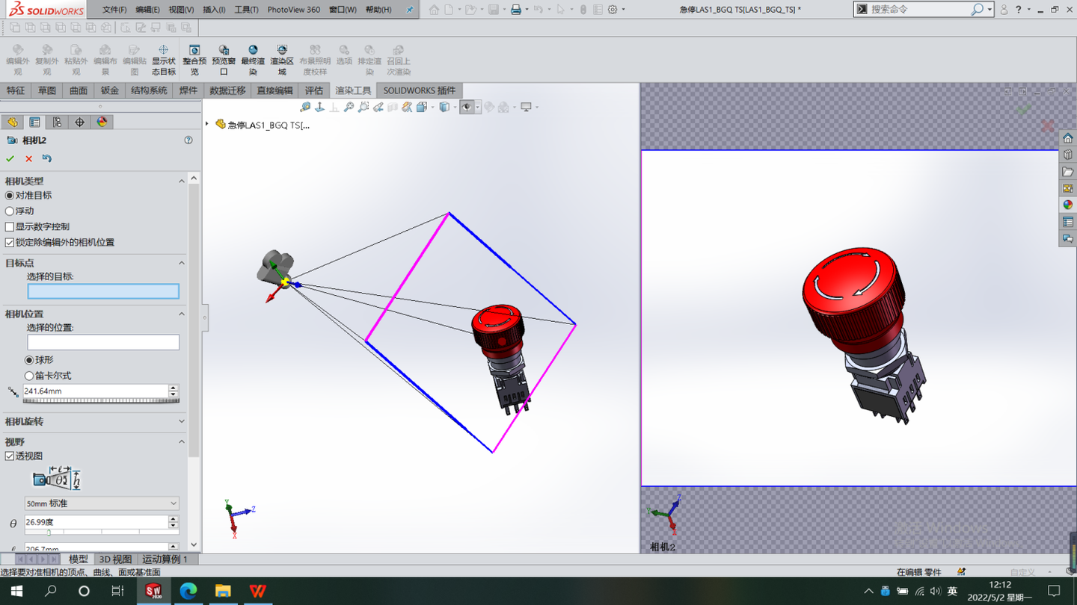Confirm camera settings with green check

[10, 158]
